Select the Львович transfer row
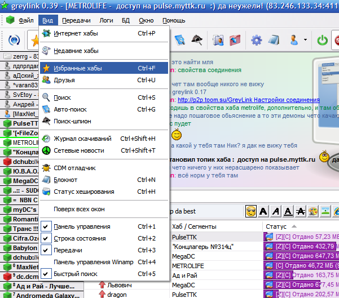Screen dimensions: 339x298 (x=212, y=285)
